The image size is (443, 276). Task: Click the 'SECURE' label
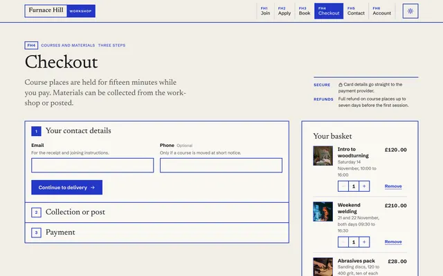tap(322, 85)
